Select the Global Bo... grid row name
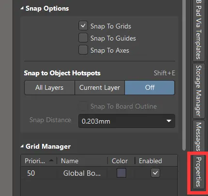Screen dimensions: 208x196 (x=82, y=173)
